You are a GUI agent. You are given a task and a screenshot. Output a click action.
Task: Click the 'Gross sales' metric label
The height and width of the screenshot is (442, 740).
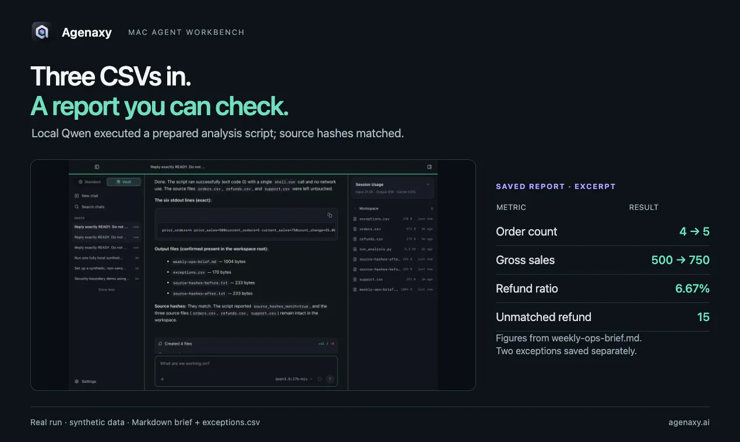[525, 260]
